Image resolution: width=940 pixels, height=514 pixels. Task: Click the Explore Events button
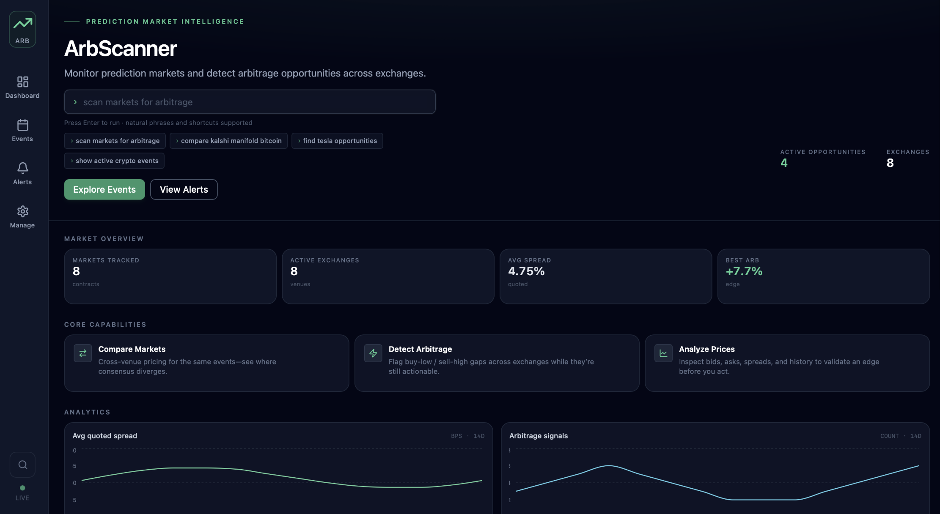(104, 189)
